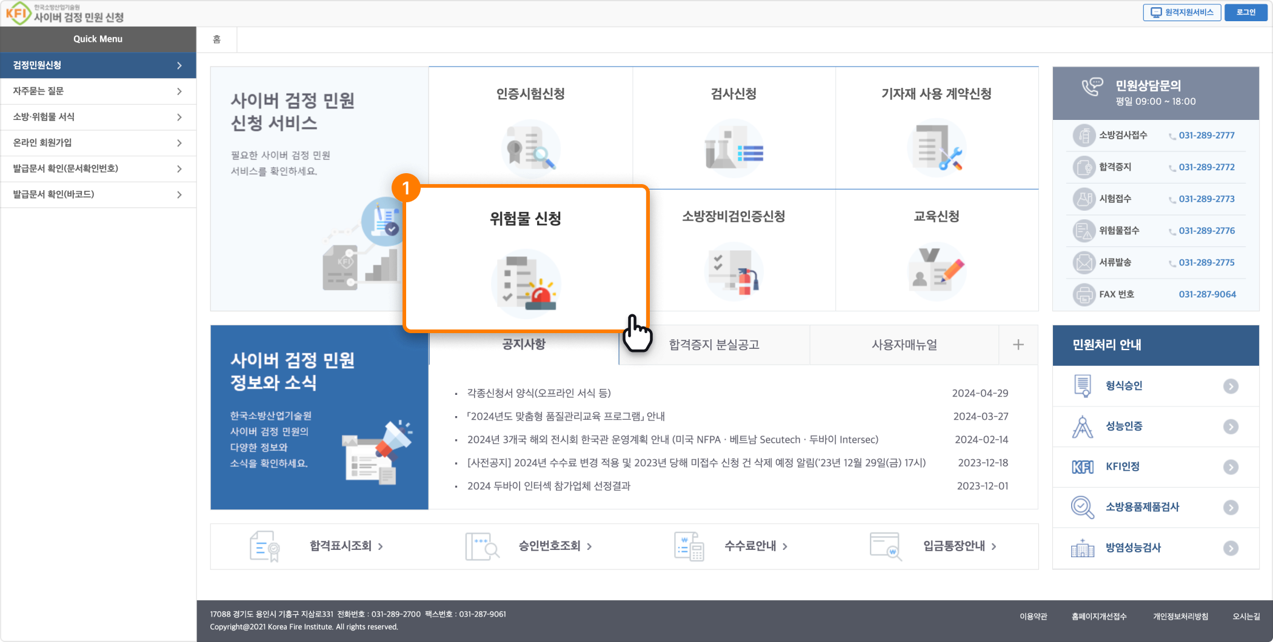Click the 교육신청 pencil icon
This screenshot has width=1273, height=642.
[937, 271]
